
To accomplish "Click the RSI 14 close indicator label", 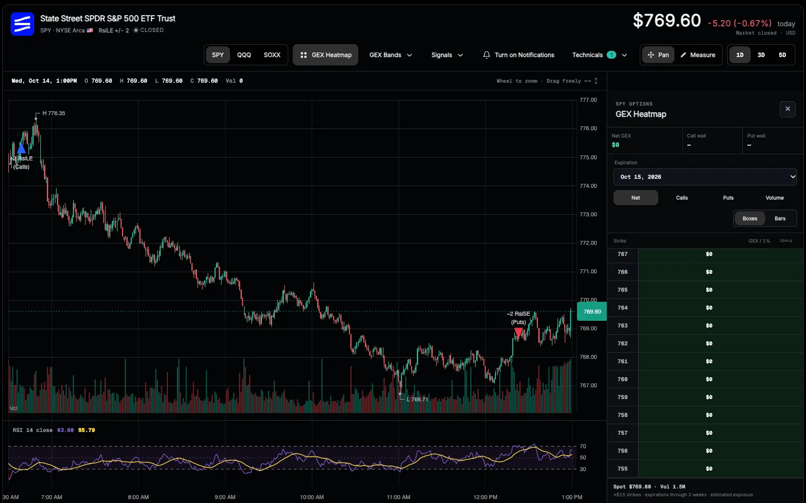I will tap(32, 430).
